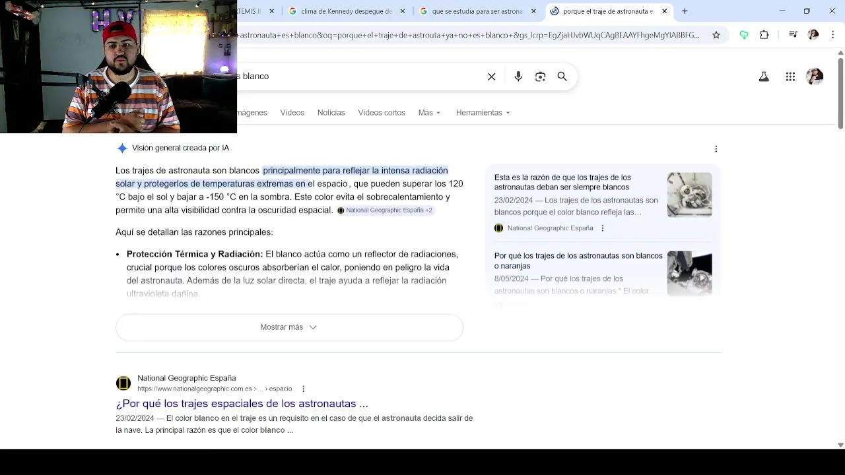The height and width of the screenshot is (475, 845).
Task: Select the Vídeos search filter
Action: (292, 113)
